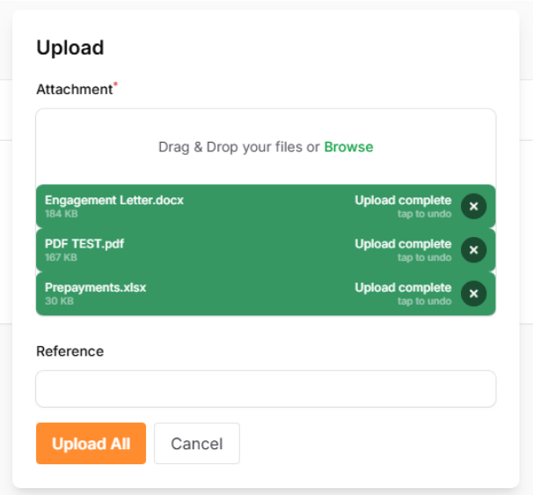Click Upload complete status for Prepayments

(403, 287)
